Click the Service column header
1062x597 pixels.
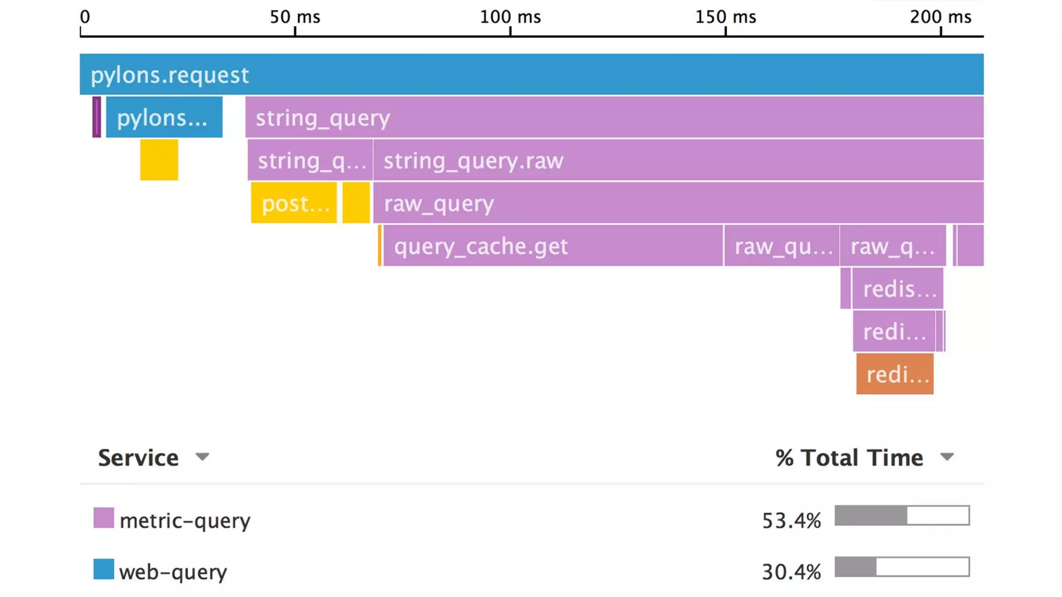coord(138,458)
